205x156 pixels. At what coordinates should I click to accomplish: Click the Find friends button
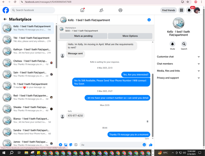(169, 10)
